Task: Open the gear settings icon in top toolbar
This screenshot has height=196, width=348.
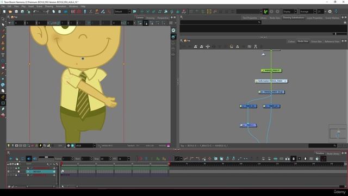Action: click(330, 11)
